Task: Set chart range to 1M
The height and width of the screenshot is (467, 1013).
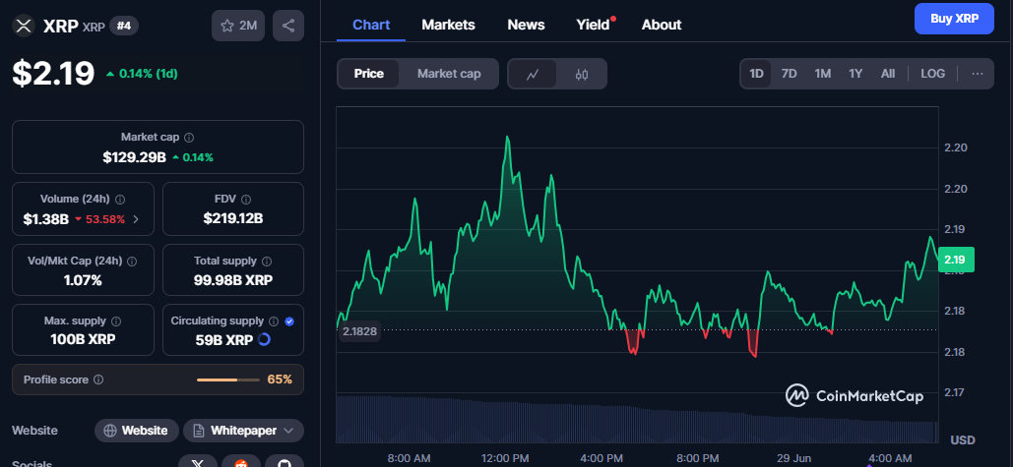Action: [x=822, y=74]
